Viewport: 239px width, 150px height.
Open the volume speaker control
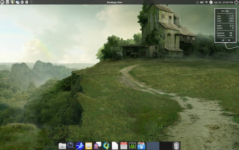(202, 2)
